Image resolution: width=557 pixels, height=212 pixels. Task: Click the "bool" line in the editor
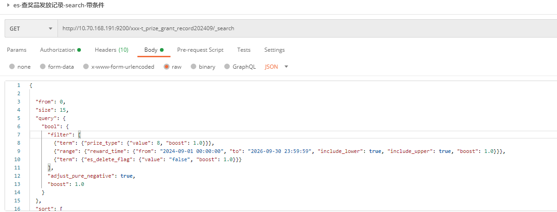tap(55, 126)
